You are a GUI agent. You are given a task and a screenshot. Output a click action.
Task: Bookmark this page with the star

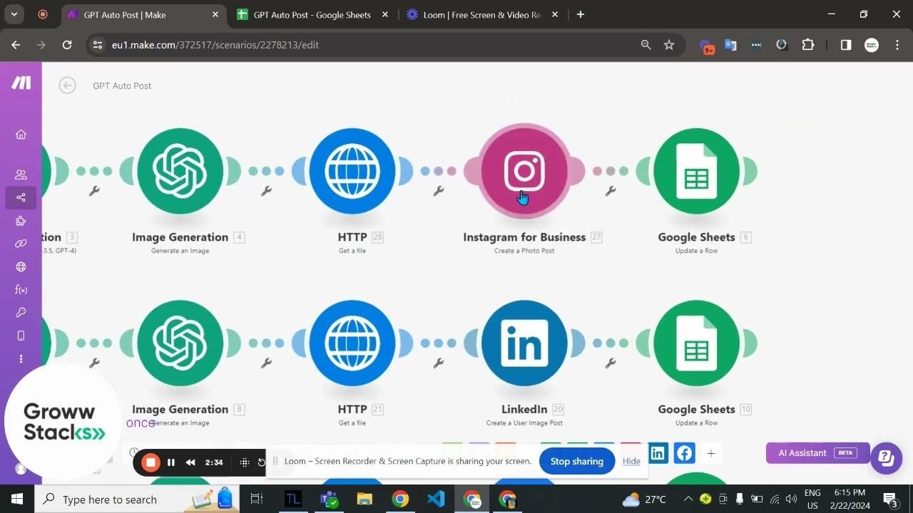point(669,45)
